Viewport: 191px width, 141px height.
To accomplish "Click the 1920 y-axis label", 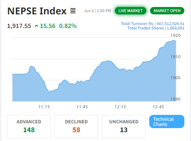I will tap(175, 35).
